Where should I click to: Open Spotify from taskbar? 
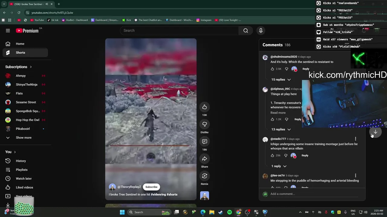pyautogui.click(x=229, y=212)
